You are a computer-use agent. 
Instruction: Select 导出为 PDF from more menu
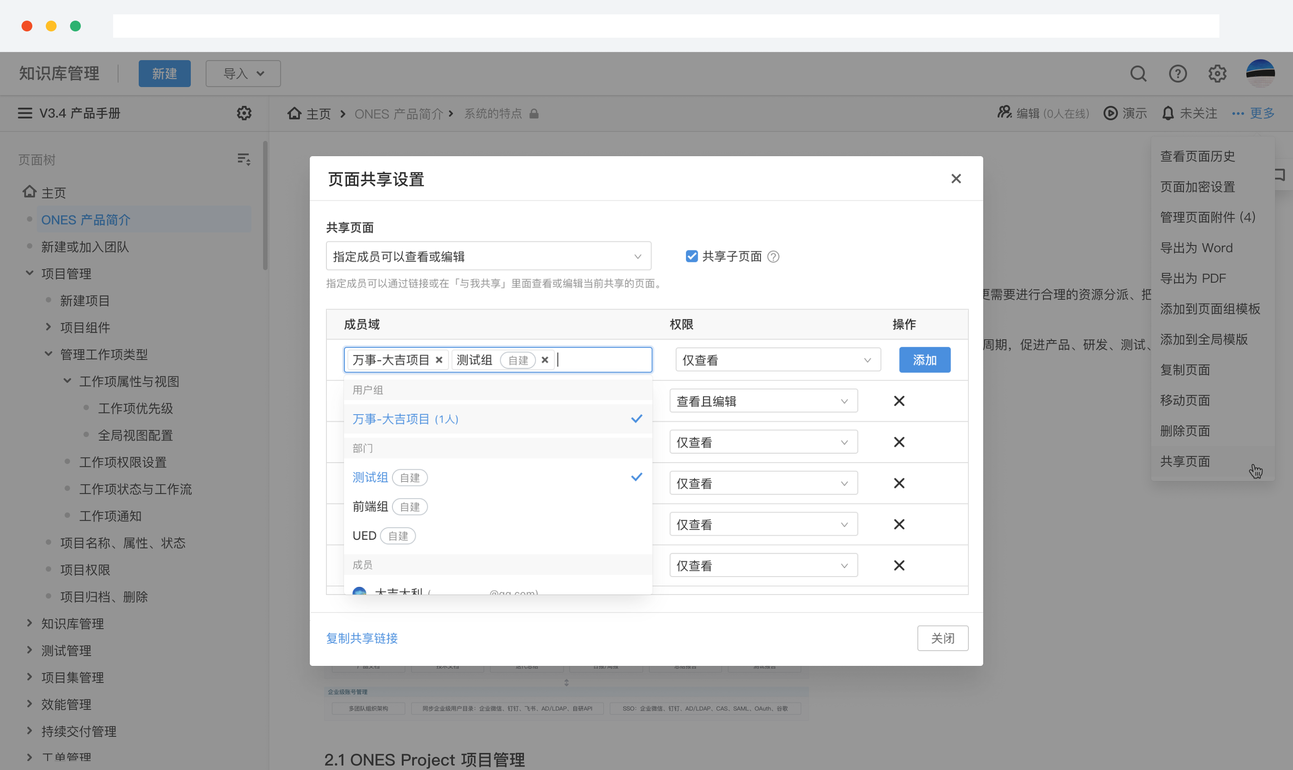(x=1193, y=279)
